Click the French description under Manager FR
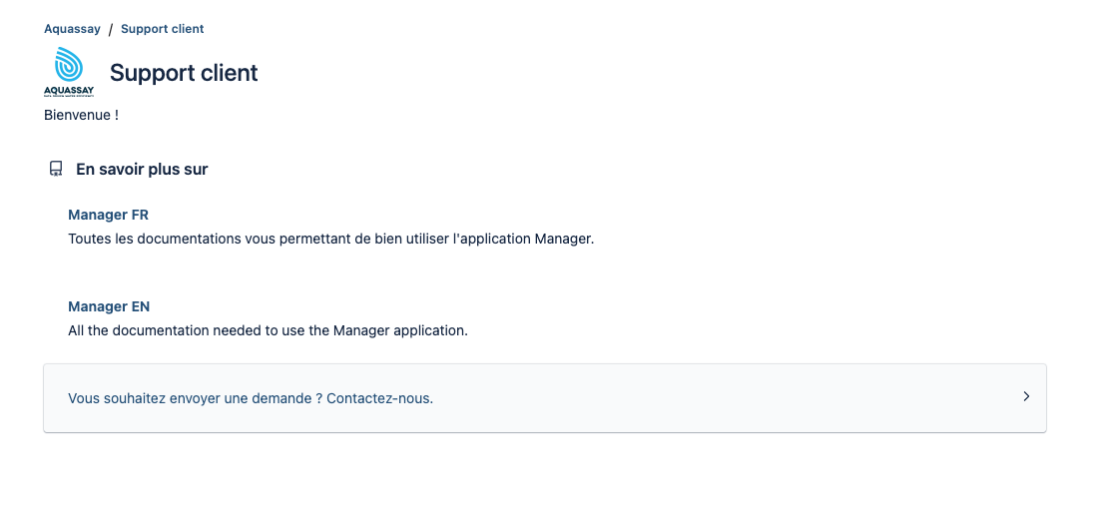Viewport: 1093px width, 524px height. pos(331,239)
